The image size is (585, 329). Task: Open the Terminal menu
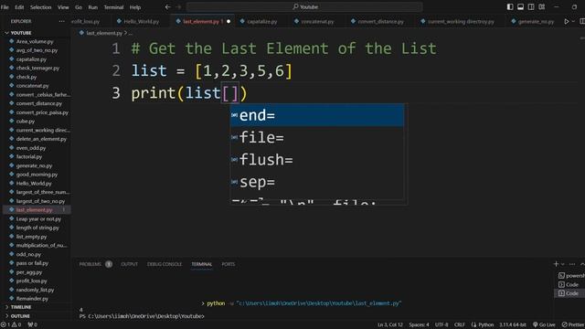113,7
